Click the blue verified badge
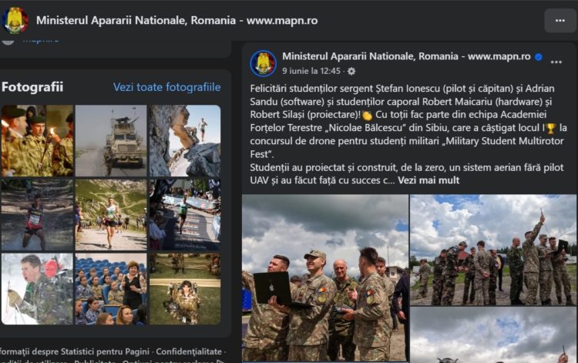 539,57
